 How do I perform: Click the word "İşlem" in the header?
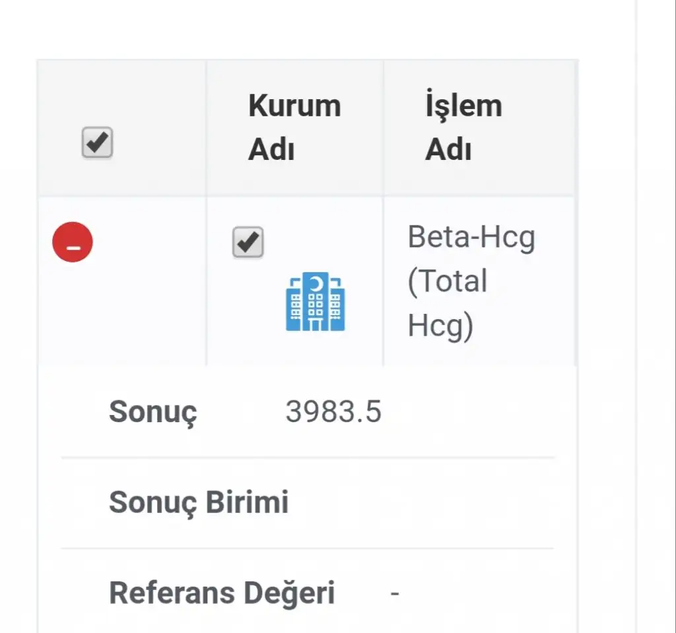pyautogui.click(x=463, y=106)
